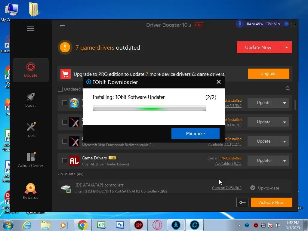The height and width of the screenshot is (231, 308).
Task: Click the installing progress bar
Action: [149, 108]
